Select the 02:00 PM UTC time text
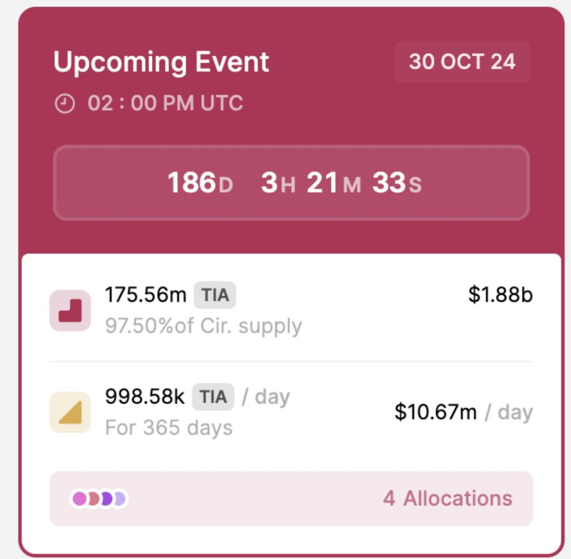 click(165, 104)
